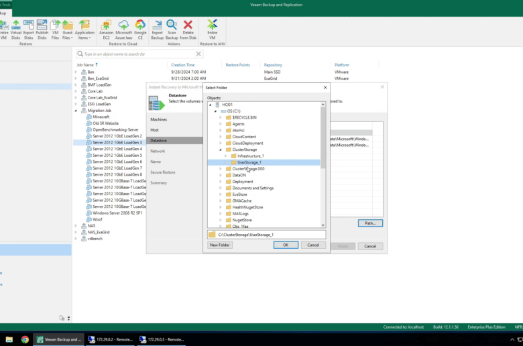This screenshot has height=346, width=523.
Task: Expand the Infrastructure_1 folder
Action: tap(226, 156)
